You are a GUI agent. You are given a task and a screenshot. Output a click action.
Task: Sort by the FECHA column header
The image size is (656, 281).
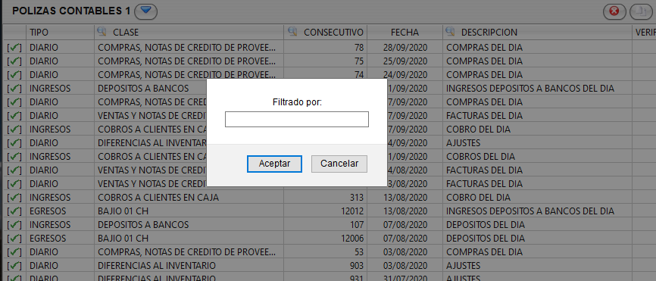[405, 33]
